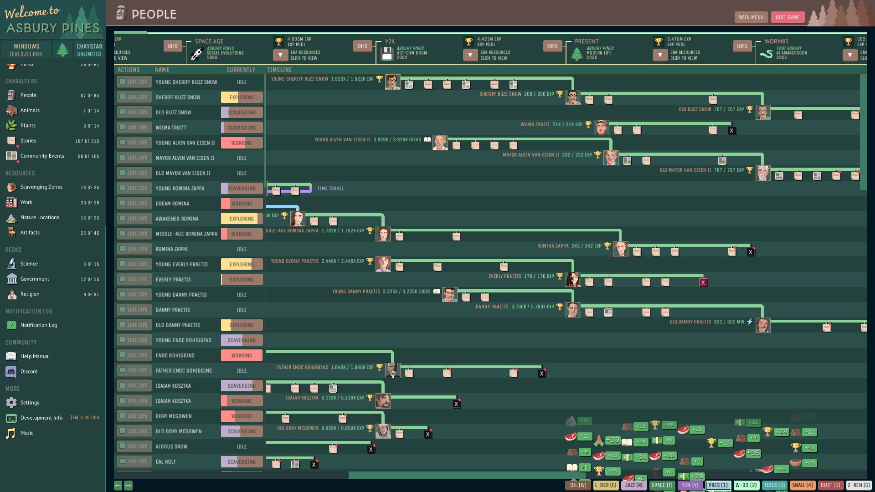
Task: Toggle the checkbox beside Wilma Truitt's Live Life
Action: pyautogui.click(x=122, y=127)
